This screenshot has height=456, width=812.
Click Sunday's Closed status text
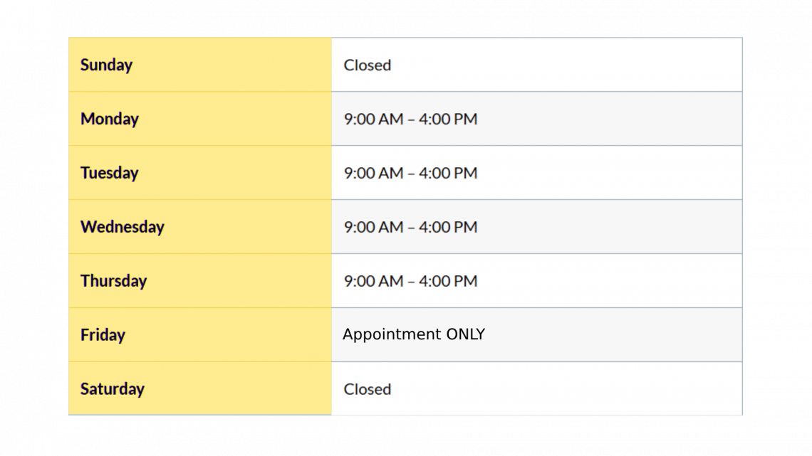[367, 65]
